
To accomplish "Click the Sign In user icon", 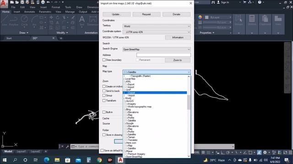I will (x=218, y=2).
